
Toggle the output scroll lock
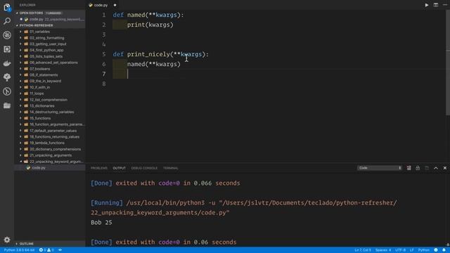[x=418, y=168]
